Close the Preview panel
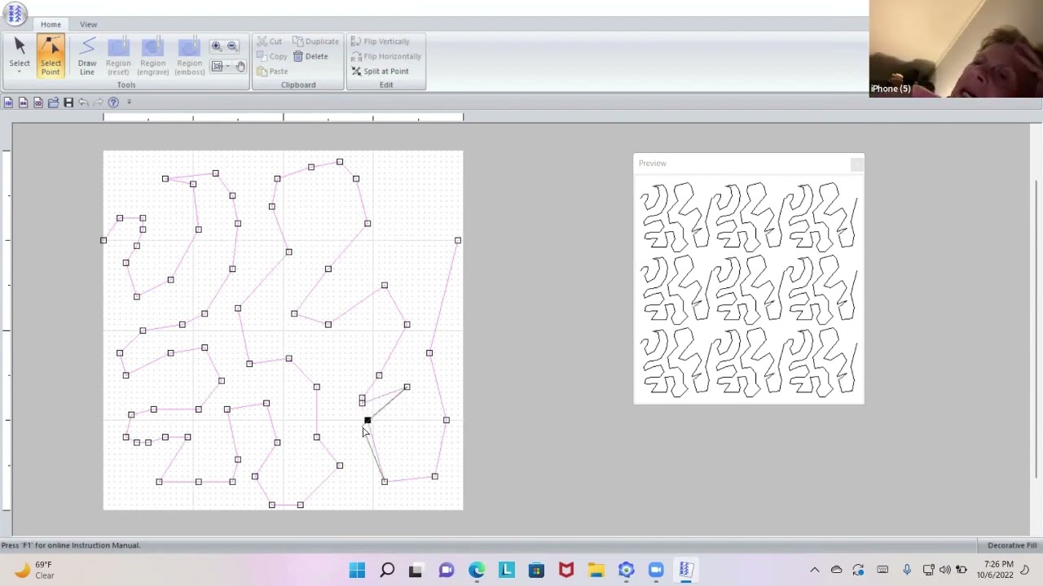 [856, 164]
